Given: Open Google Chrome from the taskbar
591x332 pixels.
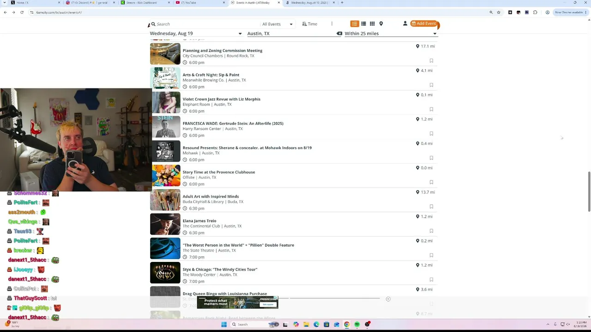Looking at the screenshot, I should [x=347, y=325].
